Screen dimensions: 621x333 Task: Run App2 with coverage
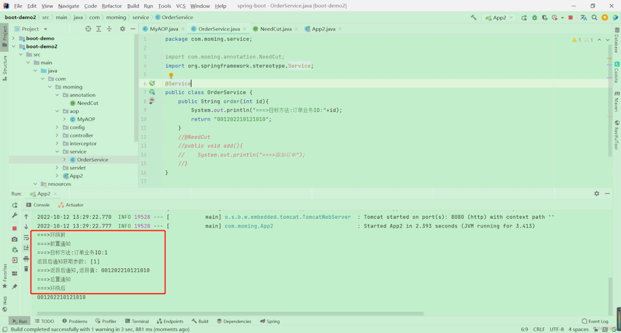[544, 18]
